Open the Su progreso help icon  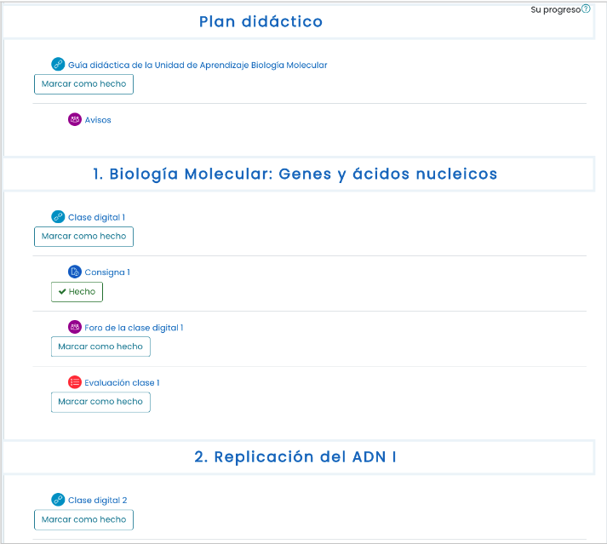coord(586,9)
